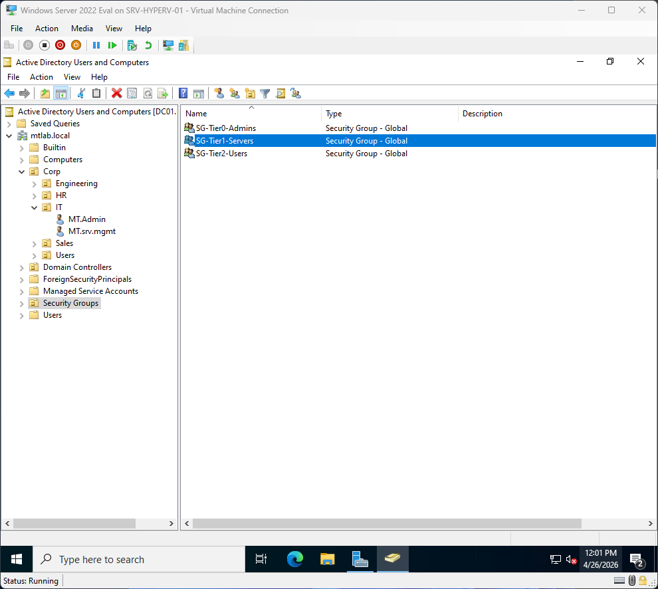658x589 pixels.
Task: Open VM Connection File menu
Action: click(17, 28)
